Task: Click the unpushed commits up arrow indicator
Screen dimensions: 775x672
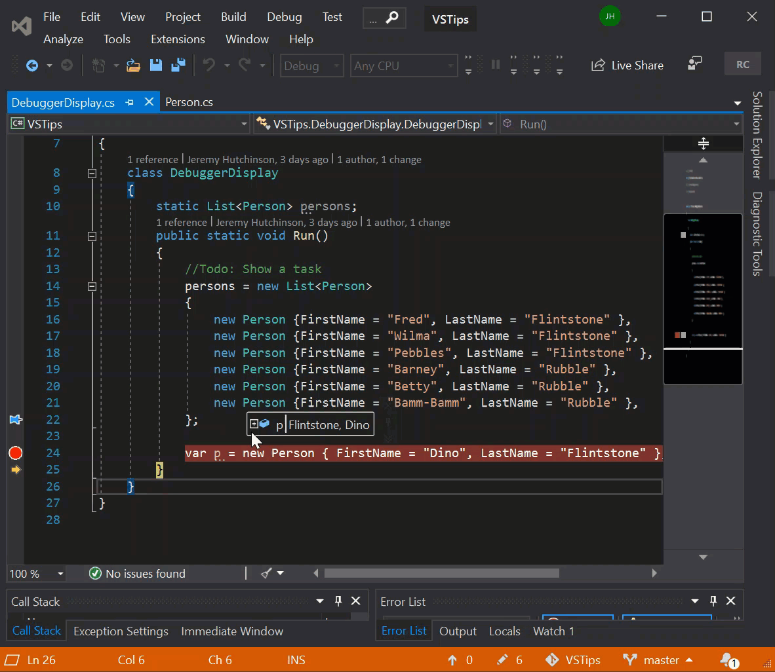Action: pos(460,660)
